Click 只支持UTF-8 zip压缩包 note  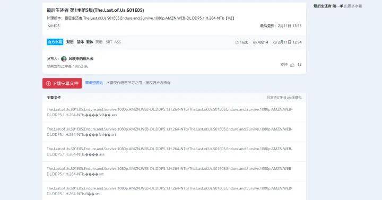(x=284, y=98)
